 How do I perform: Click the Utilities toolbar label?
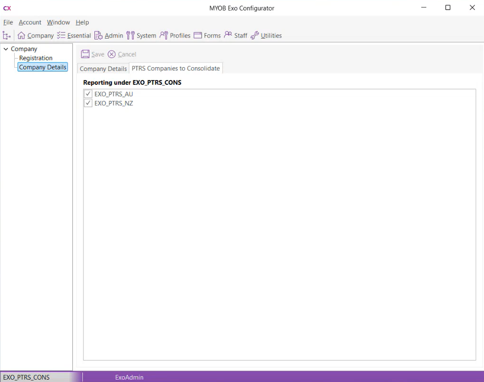(x=272, y=35)
